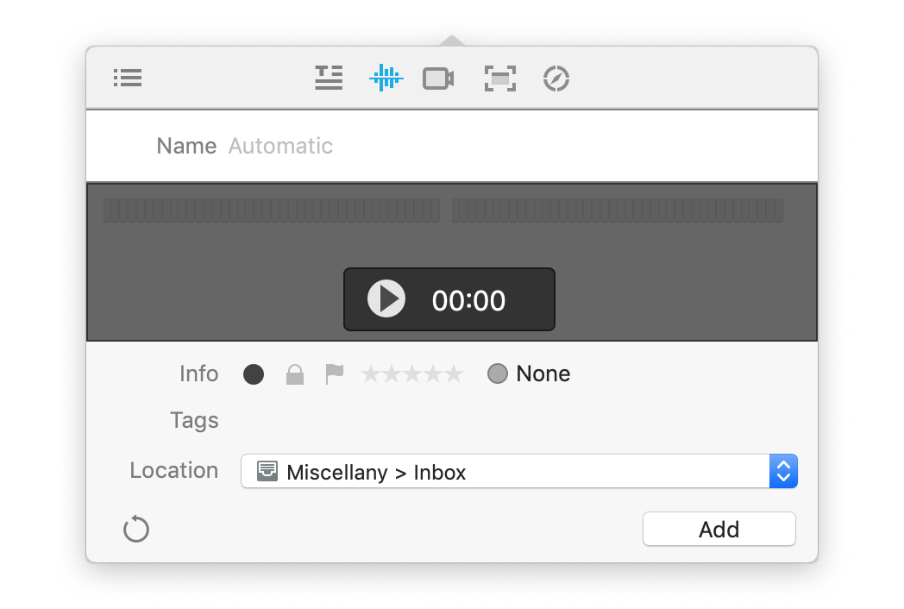
Task: Open the Location Miscellany > Inbox dropdown
Action: [505, 472]
